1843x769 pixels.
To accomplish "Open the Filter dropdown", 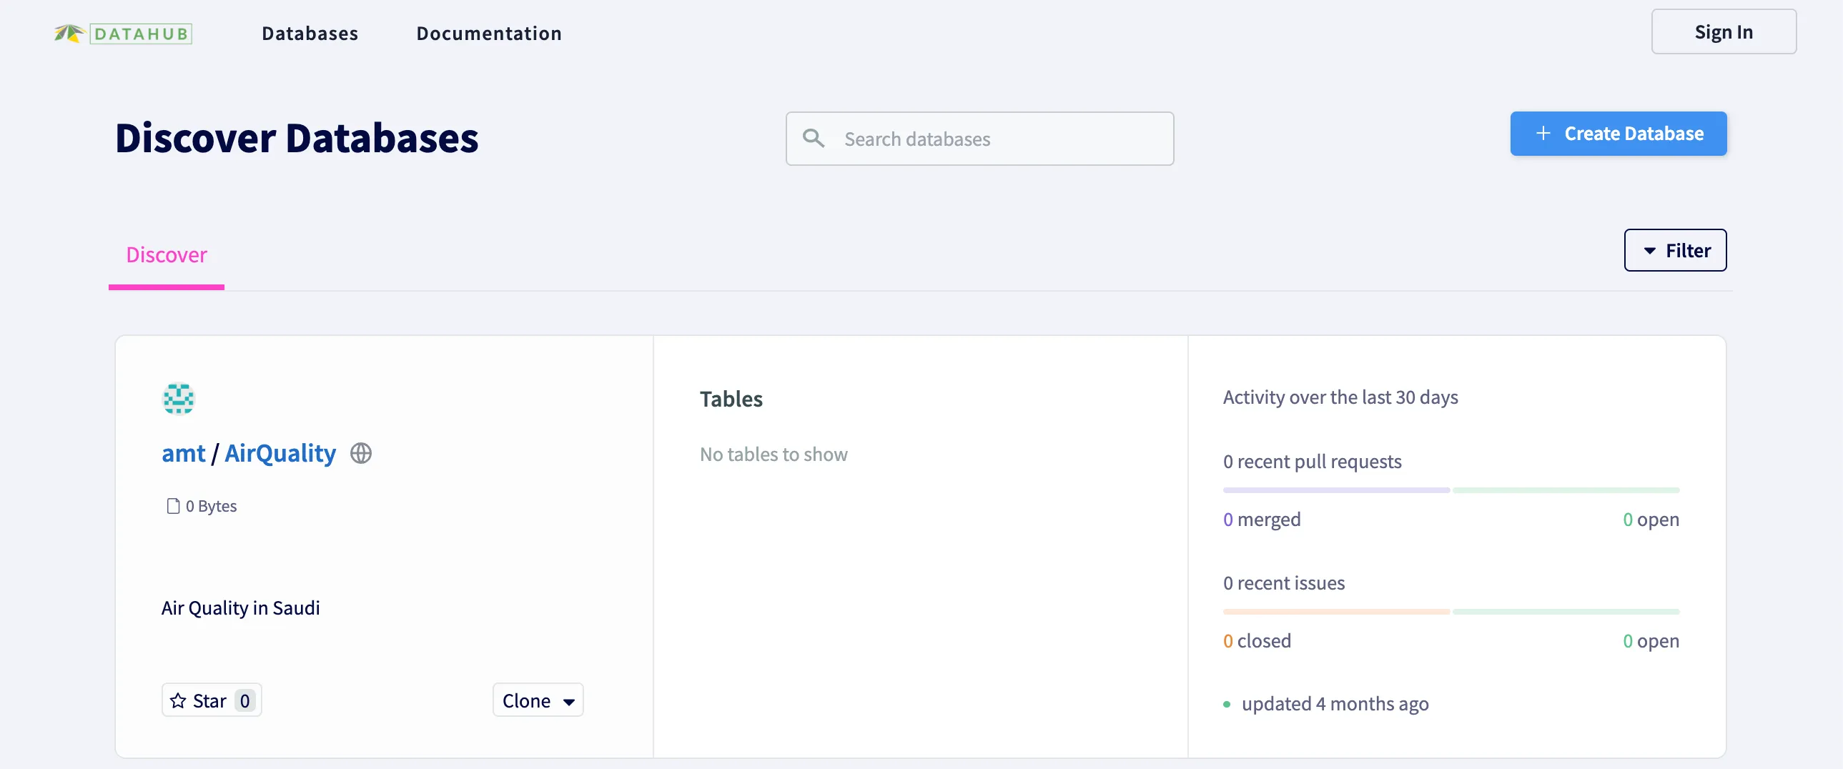I will pos(1674,250).
